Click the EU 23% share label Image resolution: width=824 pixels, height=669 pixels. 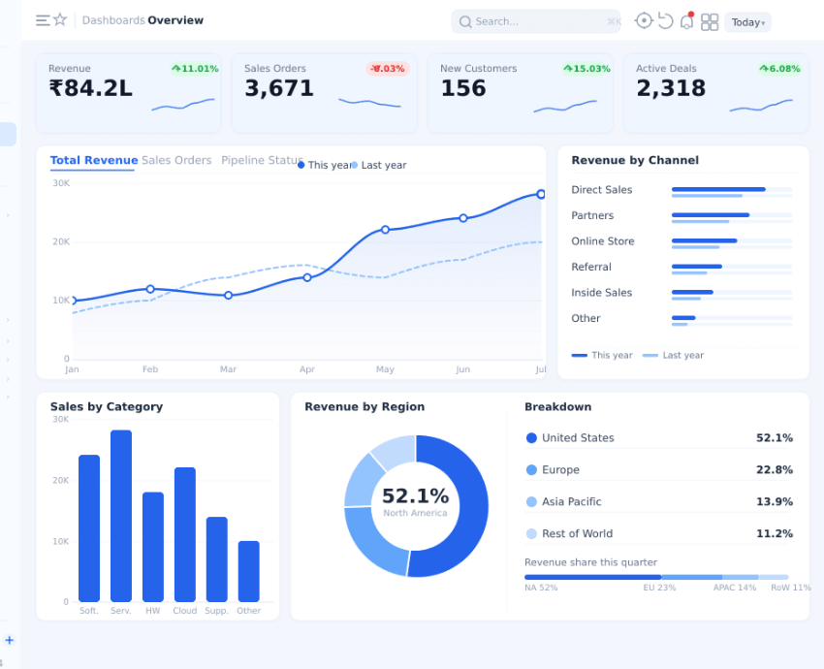click(659, 588)
